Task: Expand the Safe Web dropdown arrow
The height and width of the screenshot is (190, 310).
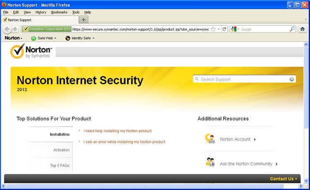Action: coord(55,38)
